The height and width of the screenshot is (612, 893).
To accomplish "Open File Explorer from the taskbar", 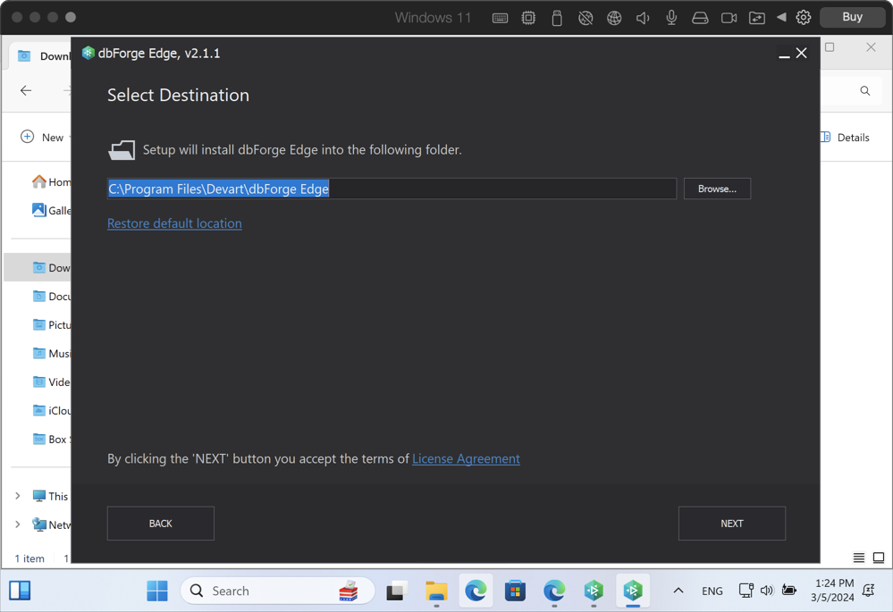I will [436, 591].
